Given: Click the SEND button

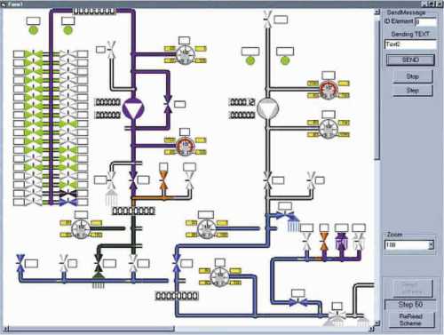Looking at the screenshot, I should coord(410,60).
